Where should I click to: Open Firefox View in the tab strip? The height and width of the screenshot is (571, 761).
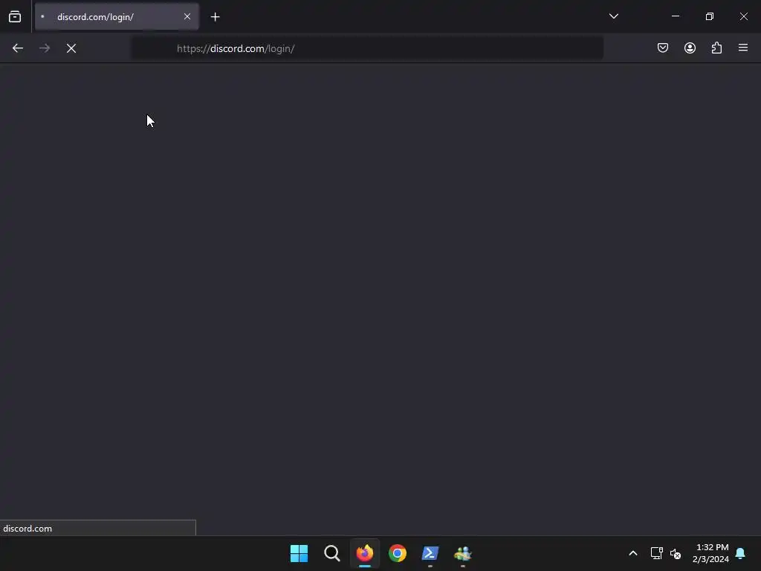pyautogui.click(x=15, y=17)
